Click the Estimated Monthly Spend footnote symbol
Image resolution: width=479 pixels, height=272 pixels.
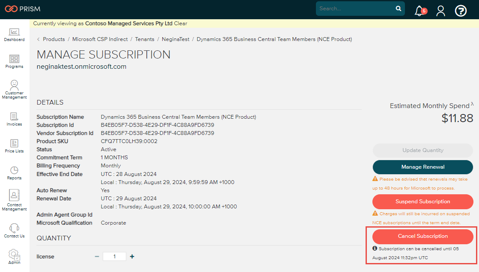point(472,104)
